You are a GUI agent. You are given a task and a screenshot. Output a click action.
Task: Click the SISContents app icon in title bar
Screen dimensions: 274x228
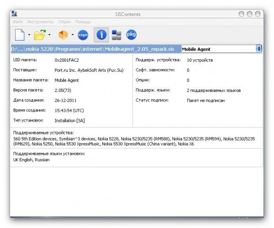[14, 14]
